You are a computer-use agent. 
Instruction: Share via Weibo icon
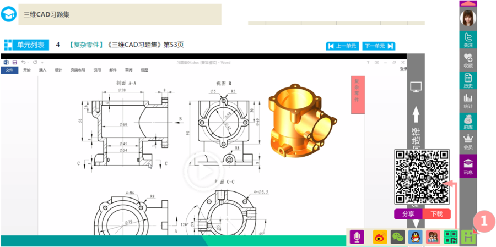click(x=380, y=237)
